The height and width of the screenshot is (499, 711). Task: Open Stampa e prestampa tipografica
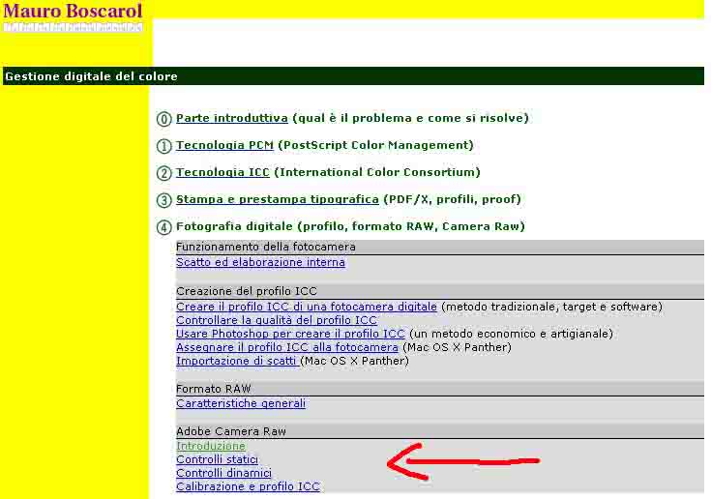pyautogui.click(x=277, y=199)
